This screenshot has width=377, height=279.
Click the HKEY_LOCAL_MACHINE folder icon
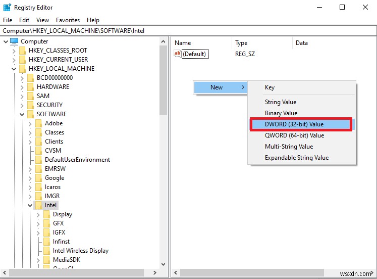click(x=22, y=69)
